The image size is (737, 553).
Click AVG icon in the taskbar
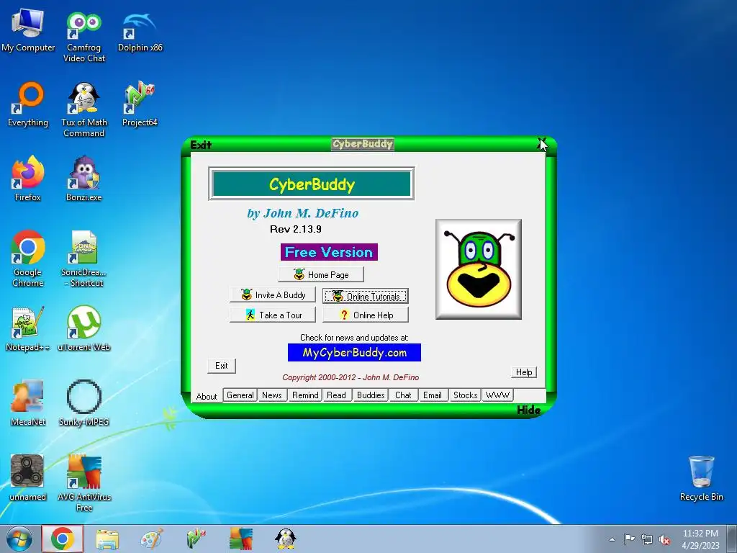(x=240, y=539)
